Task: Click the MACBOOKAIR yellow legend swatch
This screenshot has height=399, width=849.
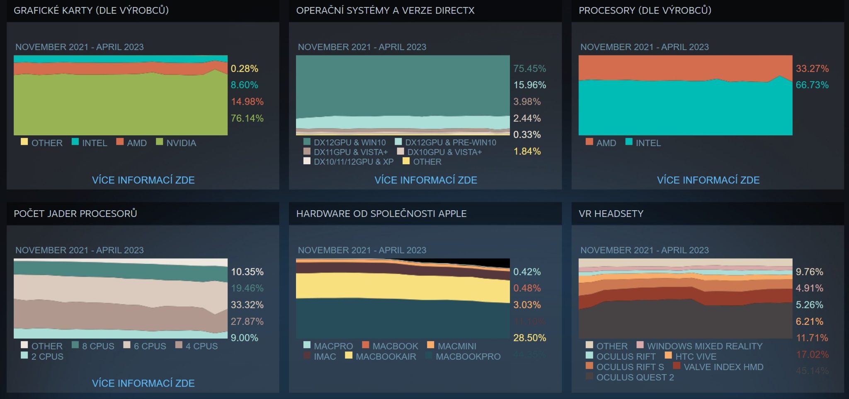Action: coord(349,356)
